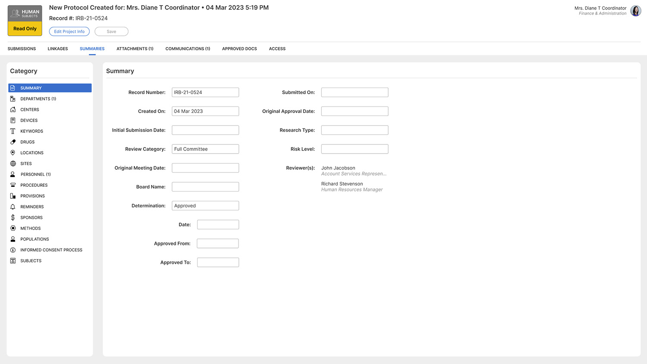The height and width of the screenshot is (364, 647).
Task: Select the Personnel category icon
Action: coord(13,174)
